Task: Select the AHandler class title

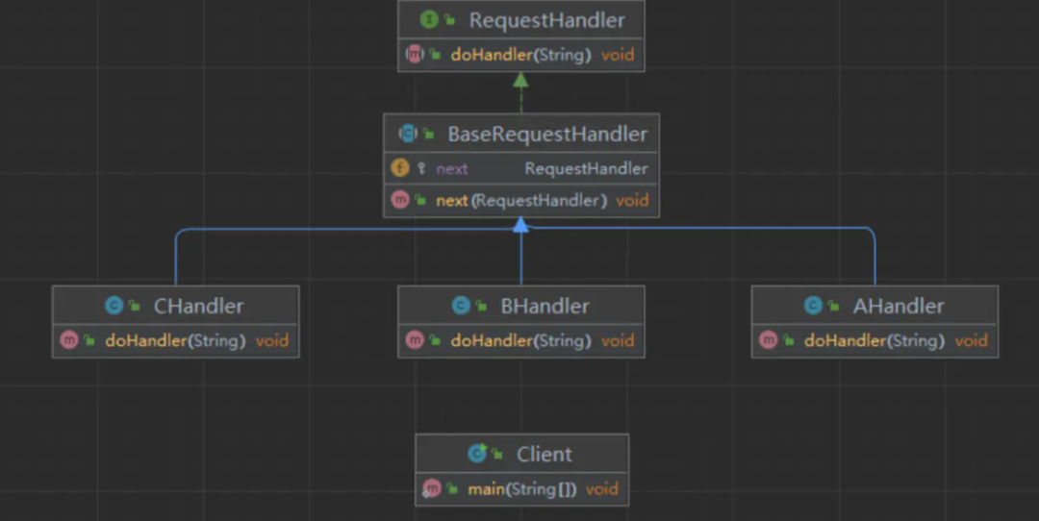Action: click(899, 306)
